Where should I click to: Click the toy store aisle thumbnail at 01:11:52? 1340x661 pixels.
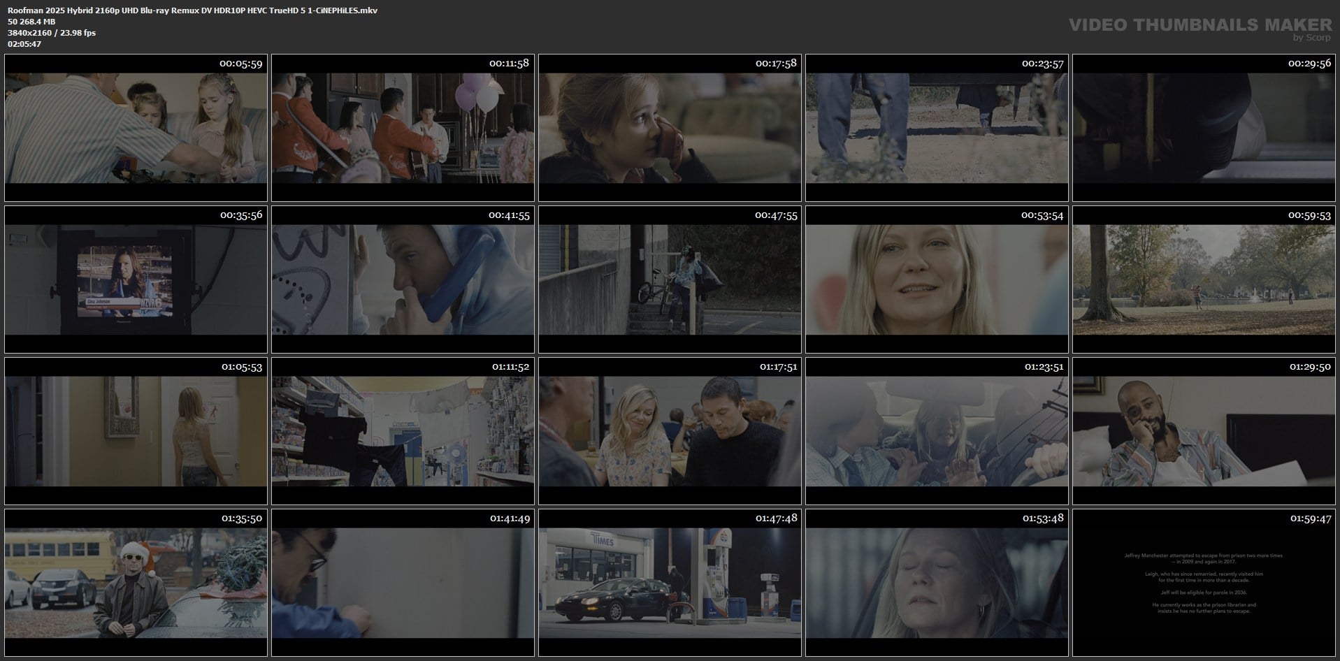(x=403, y=431)
